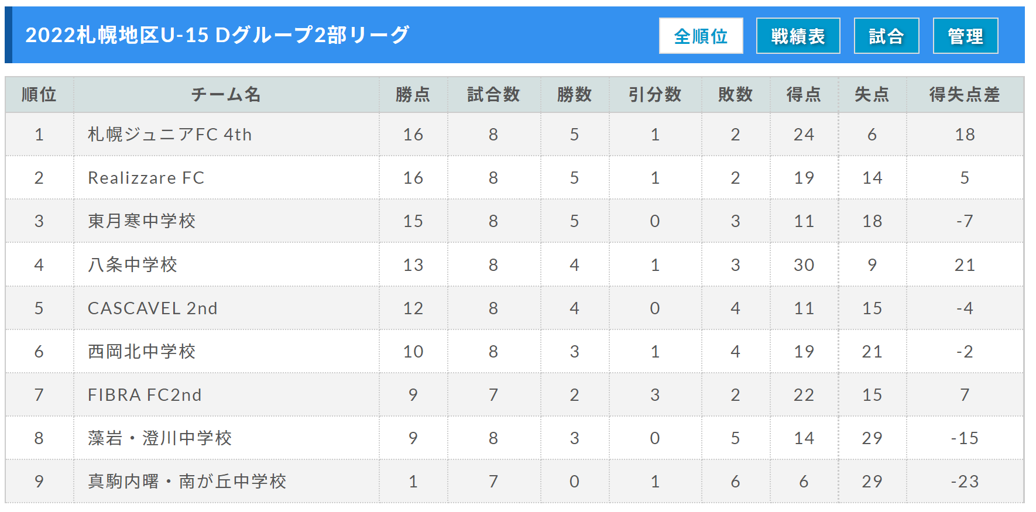Open the 八条中学校 team entry
The height and width of the screenshot is (512, 1036).
tap(132, 265)
